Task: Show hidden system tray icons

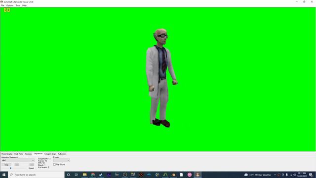Action: pyautogui.click(x=275, y=175)
